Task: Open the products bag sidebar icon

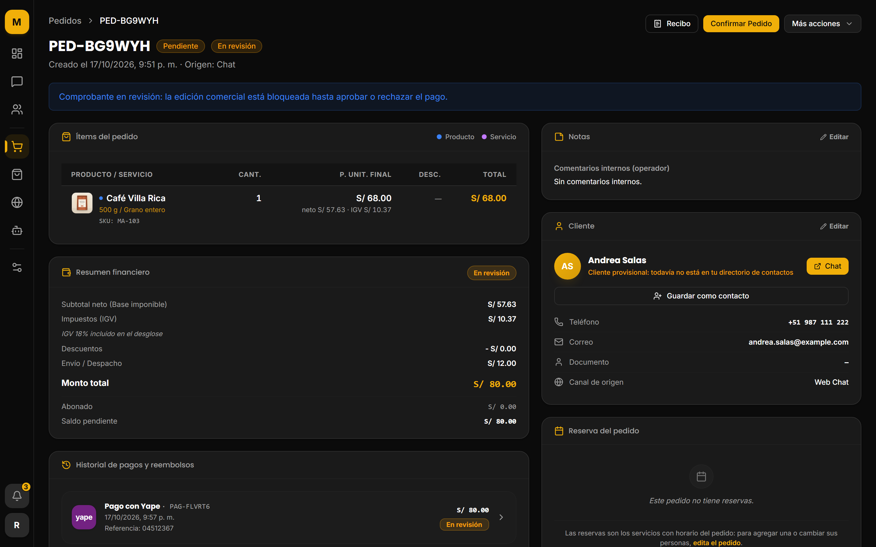Action: pyautogui.click(x=17, y=174)
